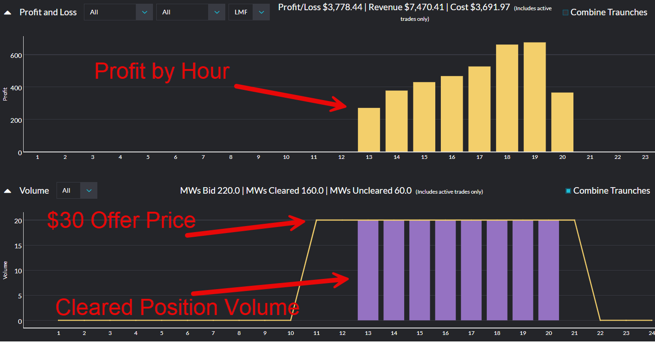Select the hour 16 profit bar
Image resolution: width=655 pixels, height=347 pixels.
click(x=452, y=114)
